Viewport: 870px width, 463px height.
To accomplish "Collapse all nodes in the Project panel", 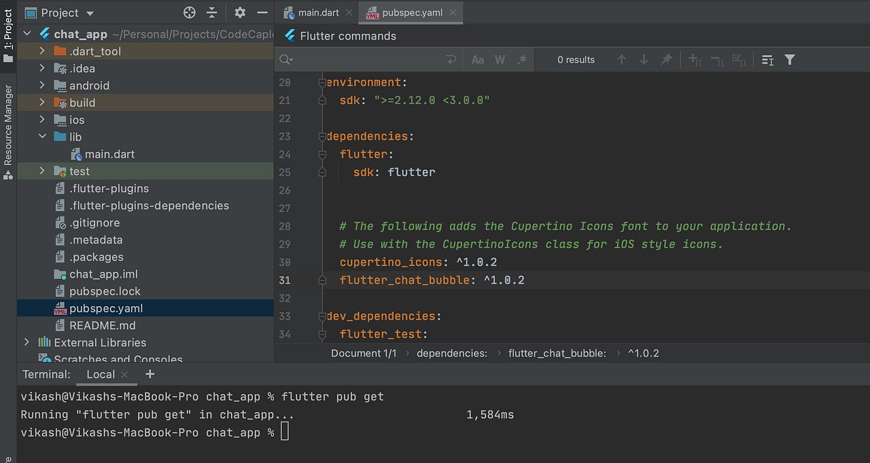I will pyautogui.click(x=211, y=12).
